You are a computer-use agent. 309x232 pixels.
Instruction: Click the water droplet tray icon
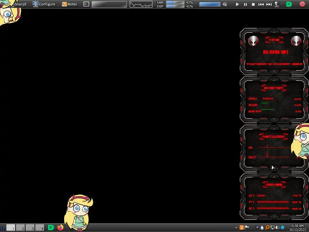262,227
